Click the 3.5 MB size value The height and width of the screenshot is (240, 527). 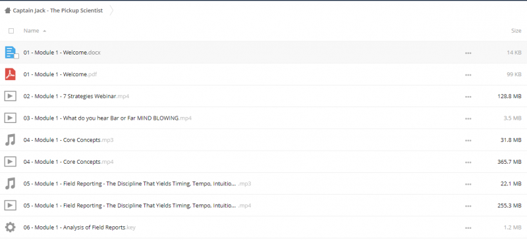pos(513,118)
